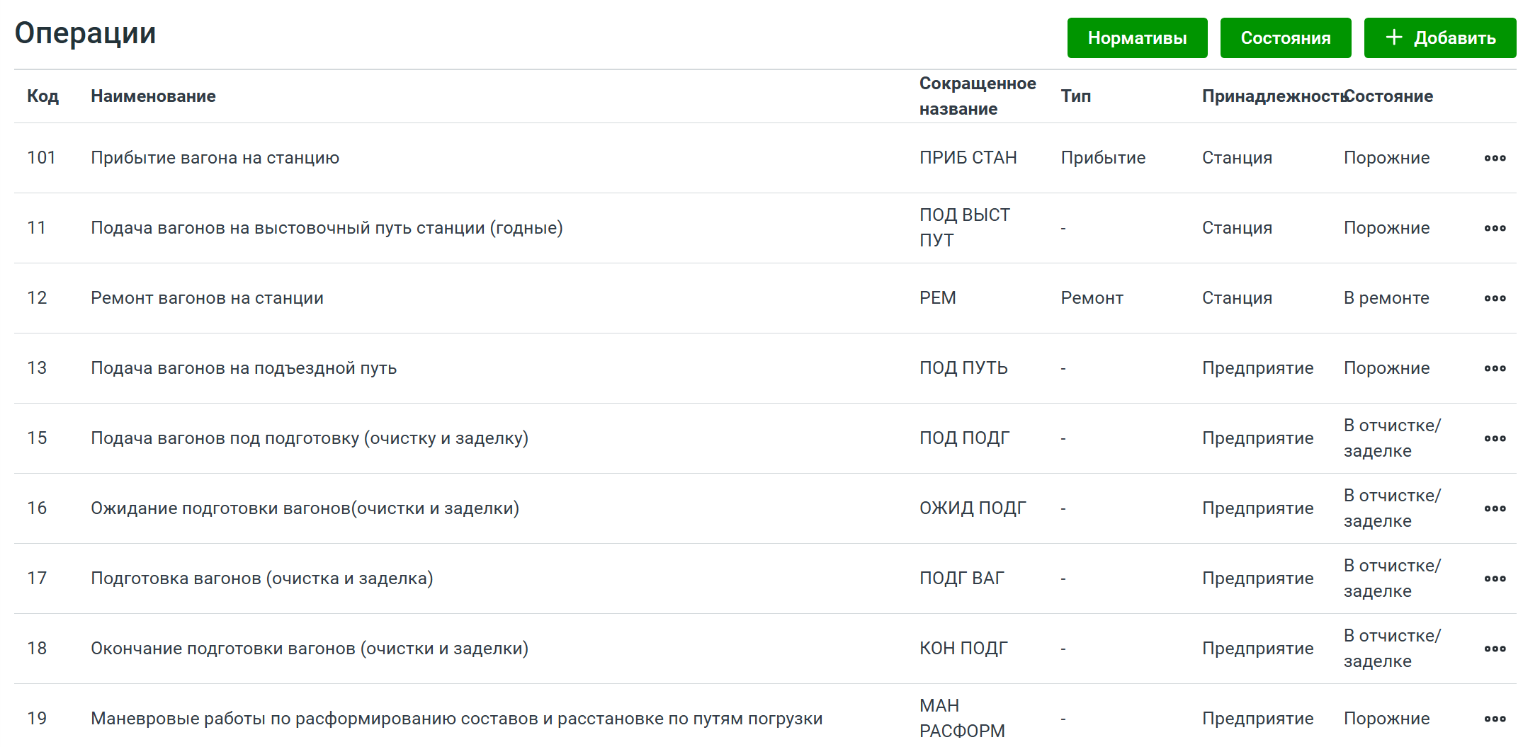Image resolution: width=1540 pixels, height=747 pixels.
Task: Select row Подача вагонов на подъездной путь
Action: coord(244,368)
